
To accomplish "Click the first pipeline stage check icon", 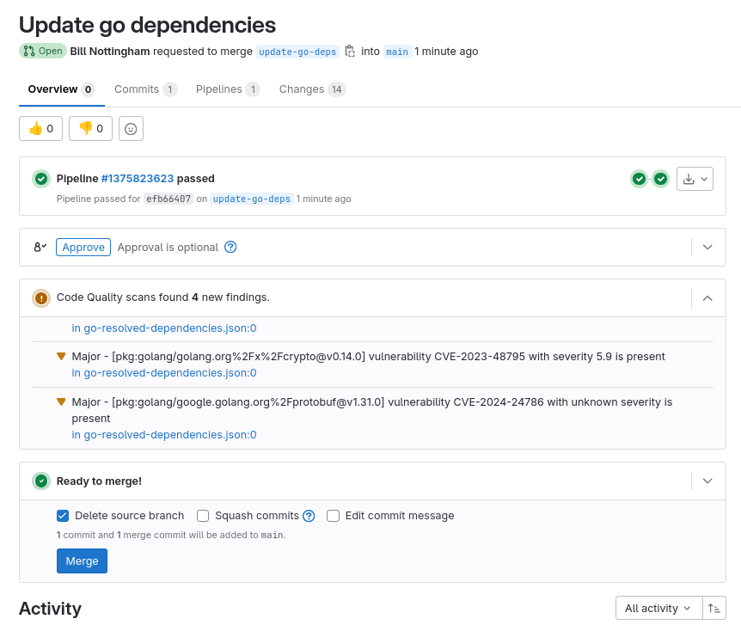I will (639, 179).
